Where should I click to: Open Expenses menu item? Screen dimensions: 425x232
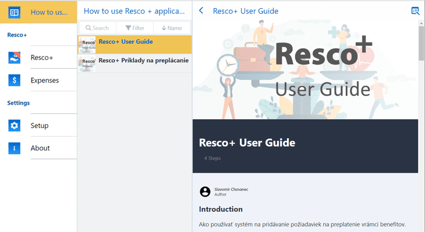click(38, 80)
